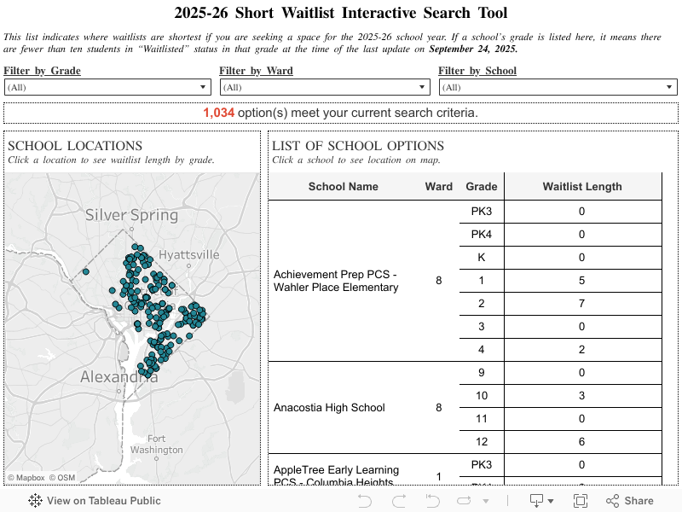Click the Redo arrow icon
The height and width of the screenshot is (512, 682).
point(398,501)
